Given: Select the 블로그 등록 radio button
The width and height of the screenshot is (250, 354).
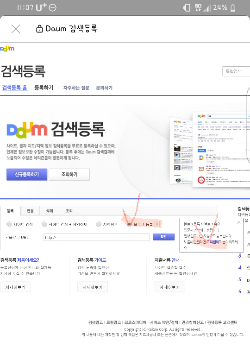Looking at the screenshot, I should pyautogui.click(x=130, y=224).
